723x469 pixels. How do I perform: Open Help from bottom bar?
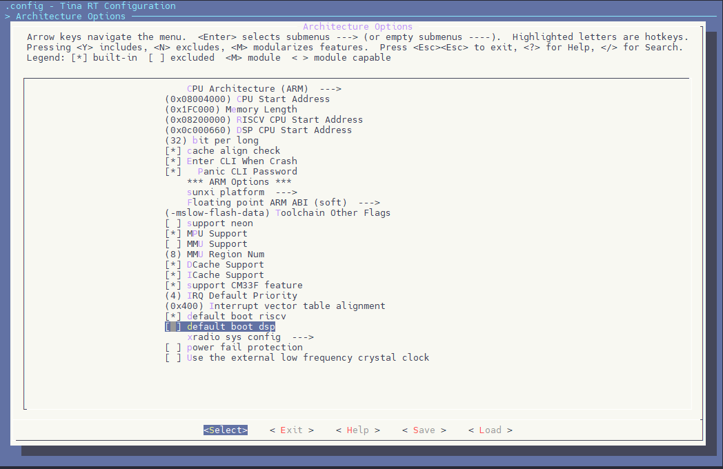(357, 430)
